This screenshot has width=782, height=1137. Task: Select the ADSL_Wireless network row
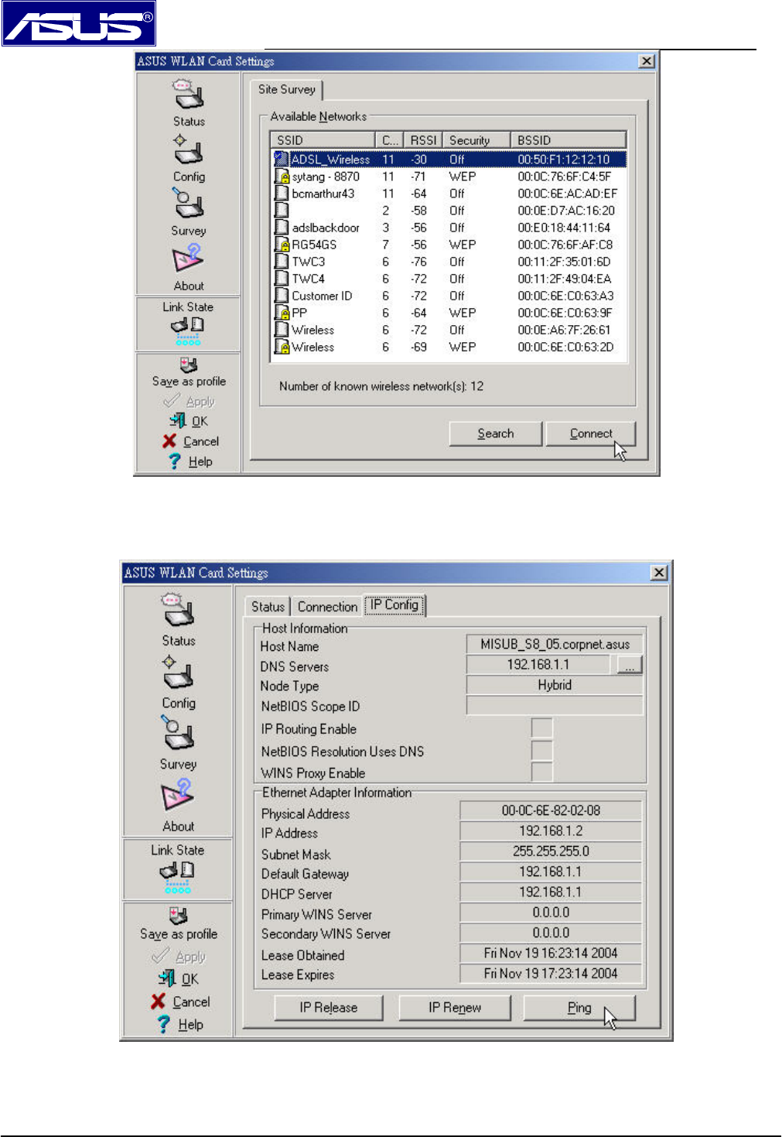(449, 159)
